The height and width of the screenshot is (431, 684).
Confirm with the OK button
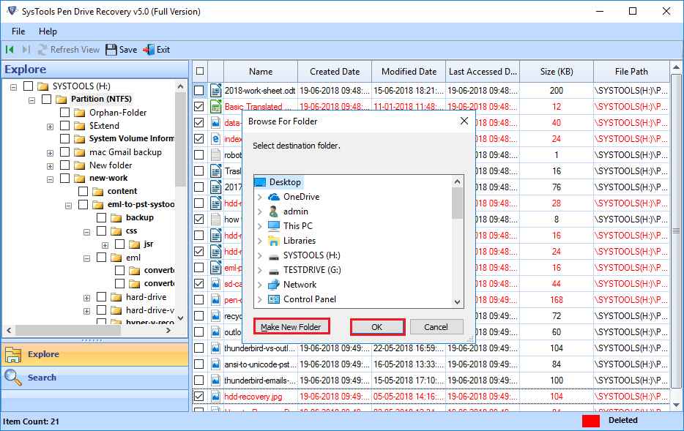377,327
